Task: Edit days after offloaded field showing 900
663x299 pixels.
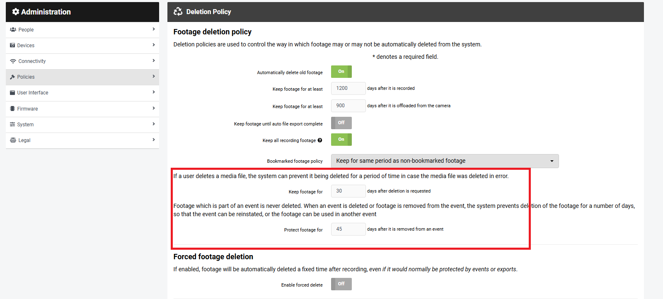Action: pyautogui.click(x=348, y=106)
